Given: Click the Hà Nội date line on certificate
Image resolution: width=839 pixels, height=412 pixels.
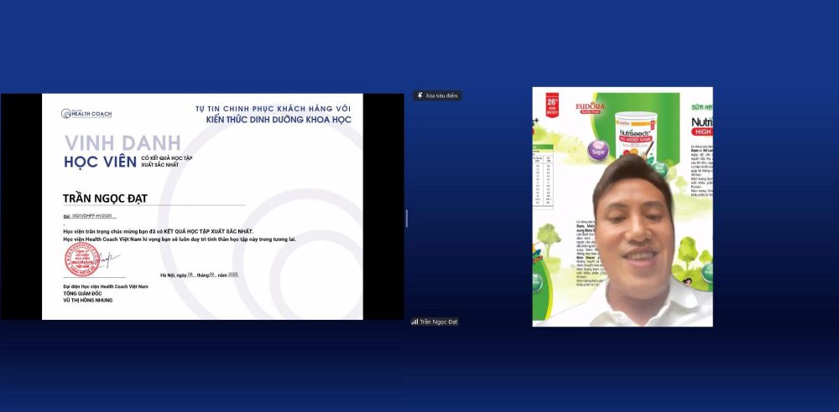Looking at the screenshot, I should click(200, 274).
